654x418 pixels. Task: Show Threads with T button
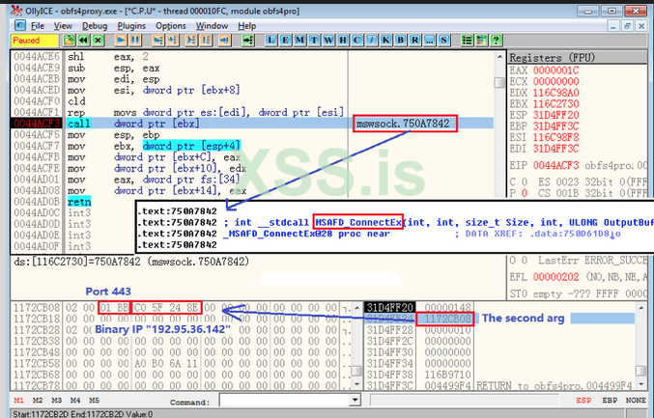click(x=314, y=41)
